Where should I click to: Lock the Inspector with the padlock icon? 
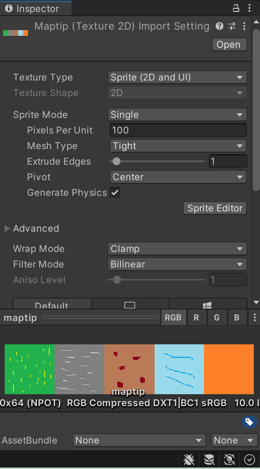pos(236,8)
